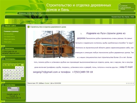Click the sidebar phone number +7(921)489-59-18

[x=9, y=51]
